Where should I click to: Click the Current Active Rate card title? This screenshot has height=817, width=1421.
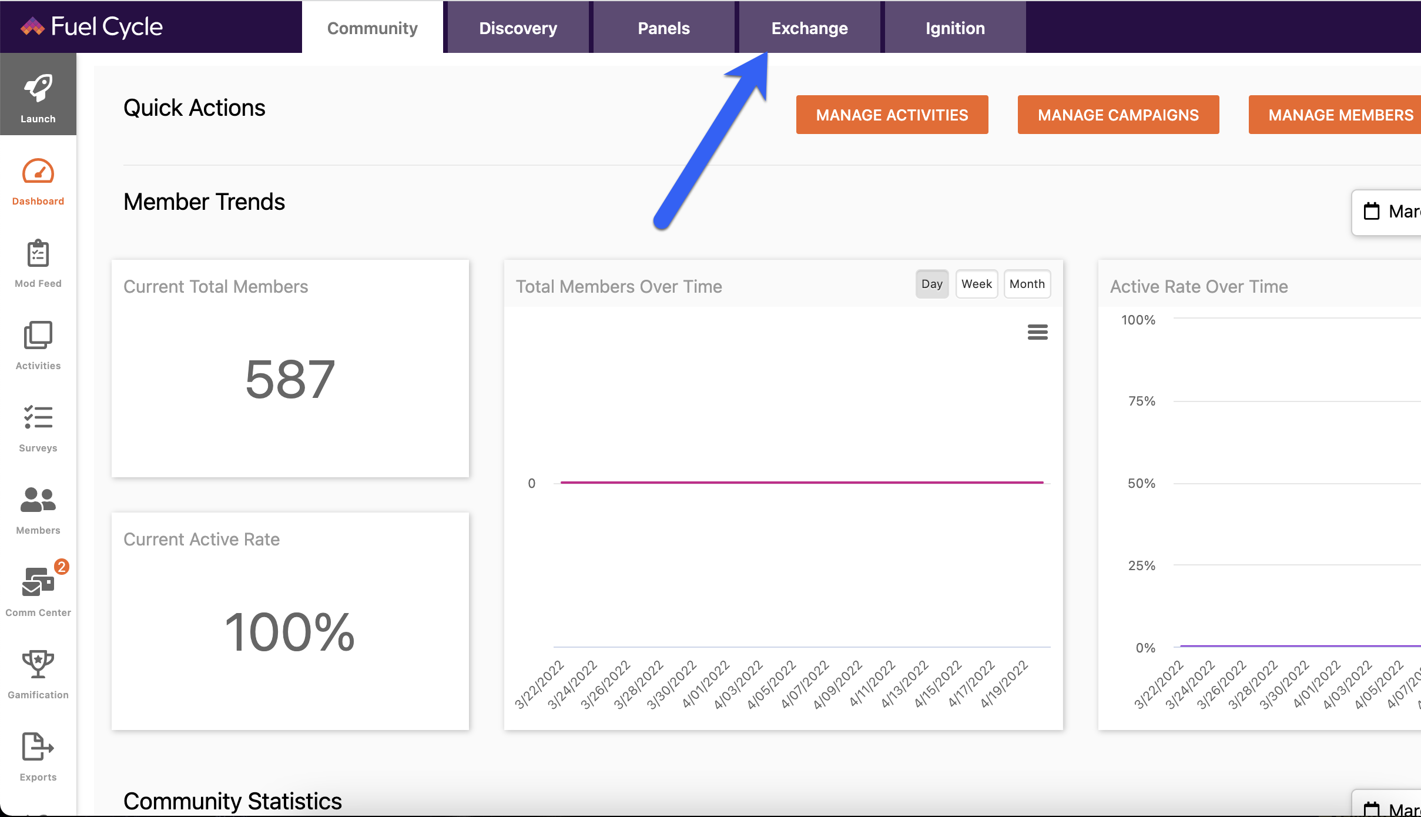[x=202, y=539]
